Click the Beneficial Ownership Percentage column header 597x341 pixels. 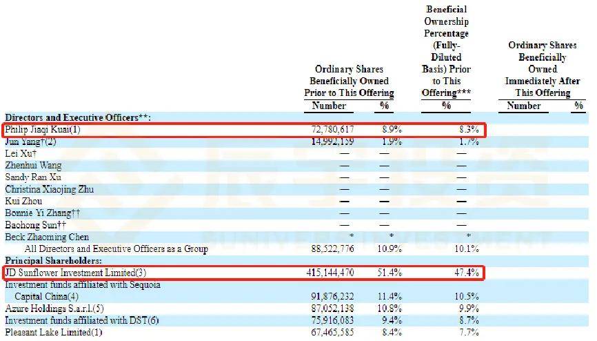click(446, 51)
